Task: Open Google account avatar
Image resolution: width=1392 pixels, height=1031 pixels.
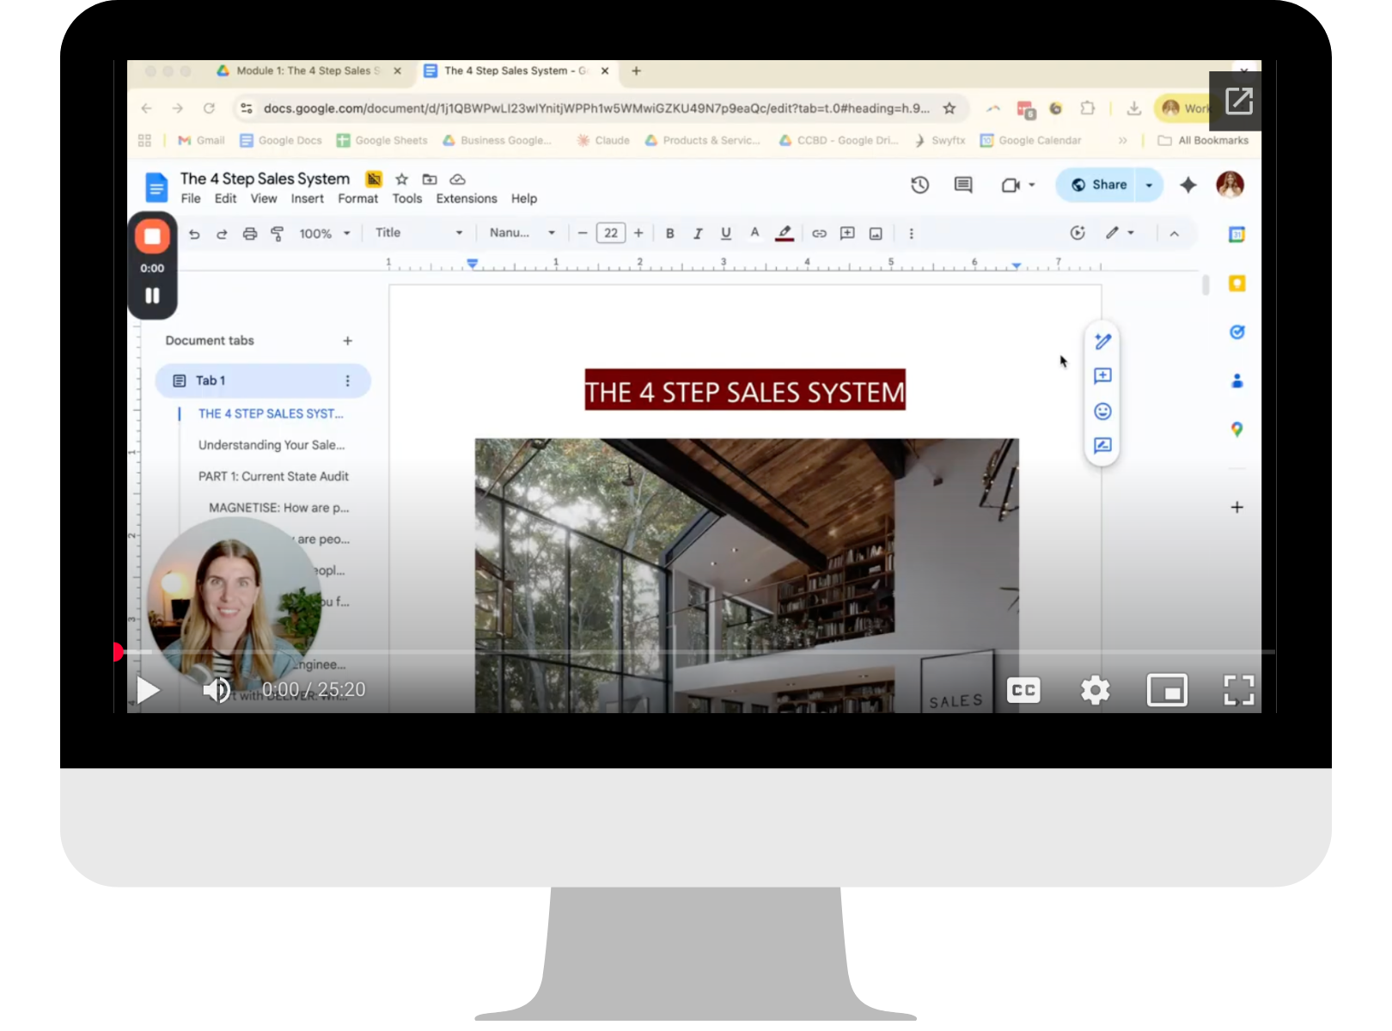Action: [1230, 185]
